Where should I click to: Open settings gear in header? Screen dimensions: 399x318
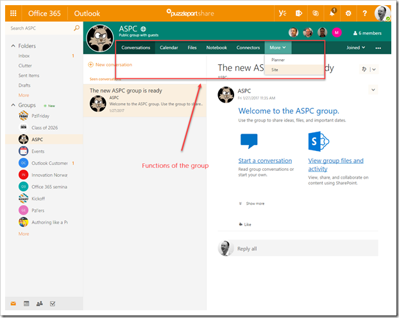[348, 13]
